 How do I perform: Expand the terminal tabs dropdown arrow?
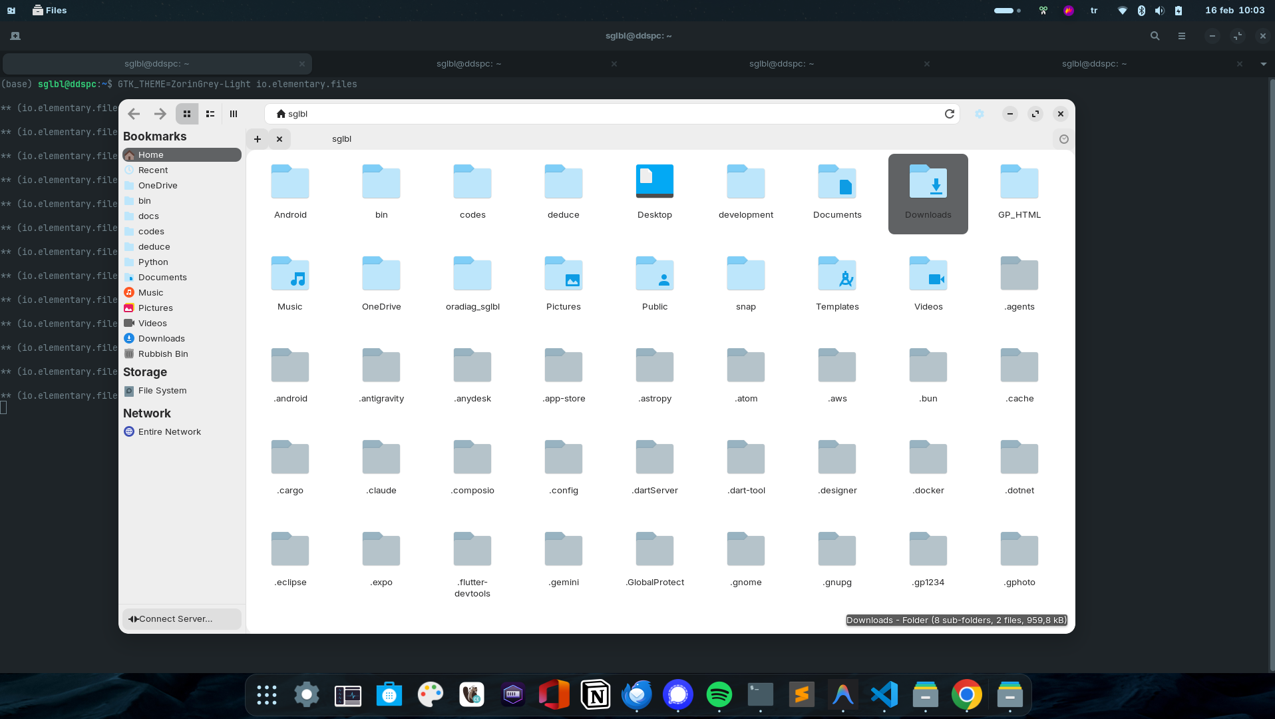click(x=1263, y=64)
